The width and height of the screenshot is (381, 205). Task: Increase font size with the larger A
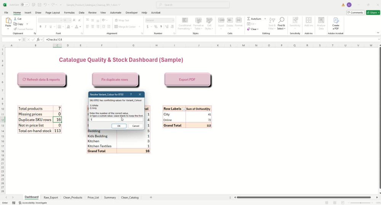tap(74, 20)
